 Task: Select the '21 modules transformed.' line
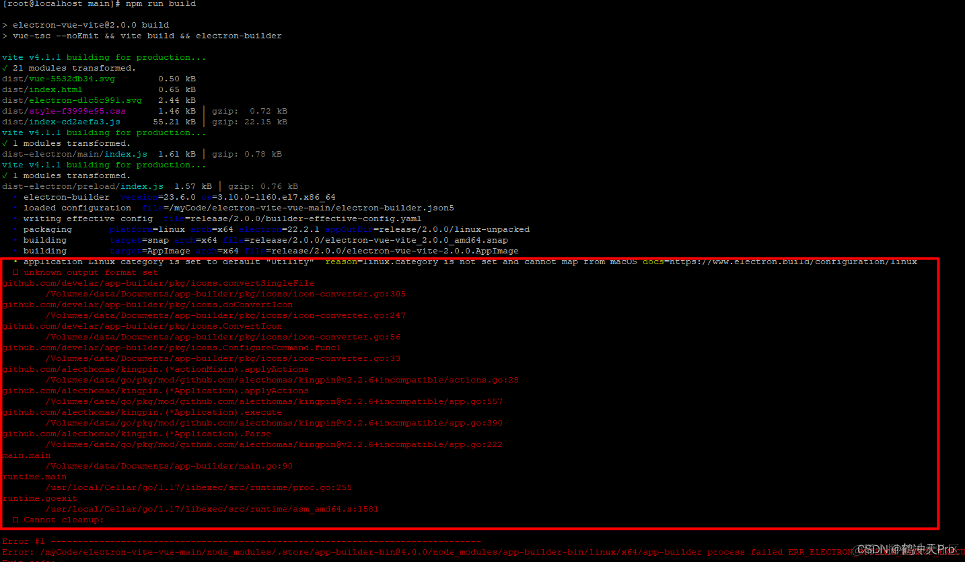point(69,68)
